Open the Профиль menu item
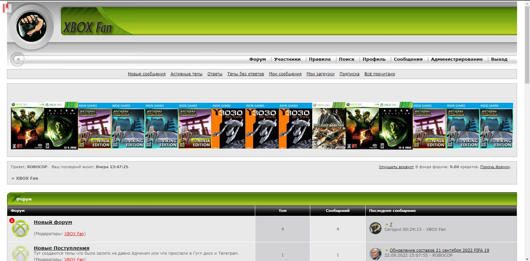 374,59
